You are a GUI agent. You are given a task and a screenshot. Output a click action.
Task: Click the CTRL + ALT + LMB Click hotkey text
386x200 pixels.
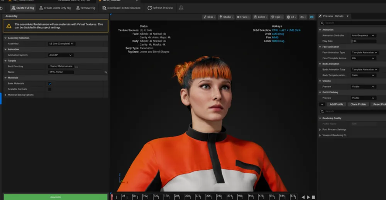pyautogui.click(x=286, y=30)
